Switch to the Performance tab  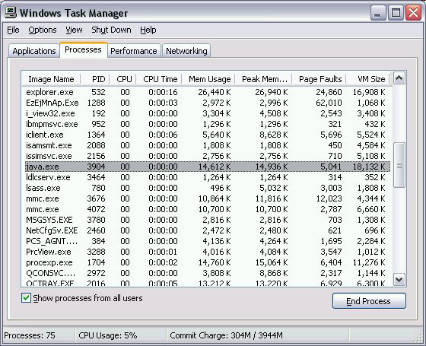[x=134, y=51]
